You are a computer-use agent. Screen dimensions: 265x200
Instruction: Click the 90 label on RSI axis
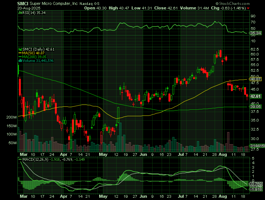(x=253, y=16)
